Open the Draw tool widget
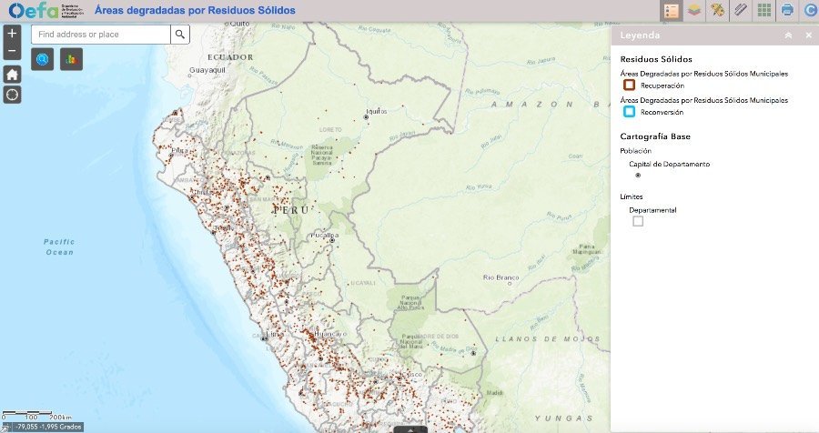The image size is (819, 433). pos(717,11)
